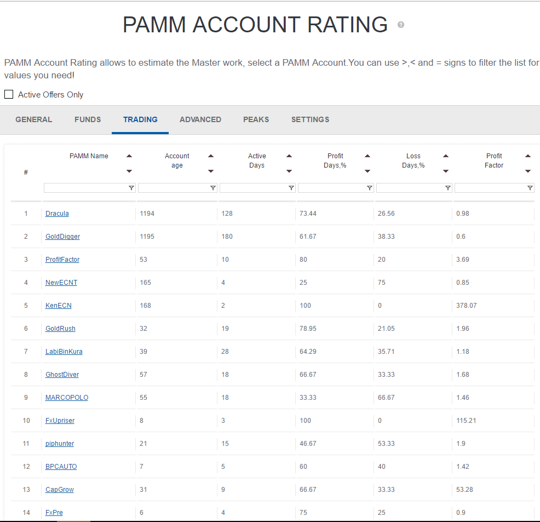
Task: Open filter funnel for Profit Days,% column
Action: click(x=370, y=188)
